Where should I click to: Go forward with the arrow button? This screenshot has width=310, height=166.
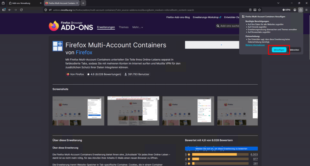point(15,10)
